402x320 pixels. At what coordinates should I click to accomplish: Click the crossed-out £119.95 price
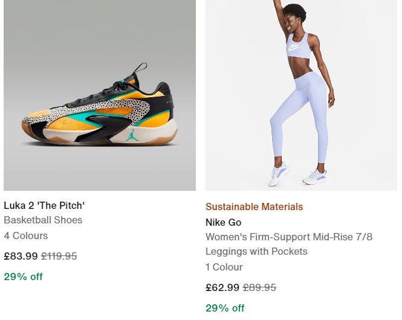click(59, 256)
